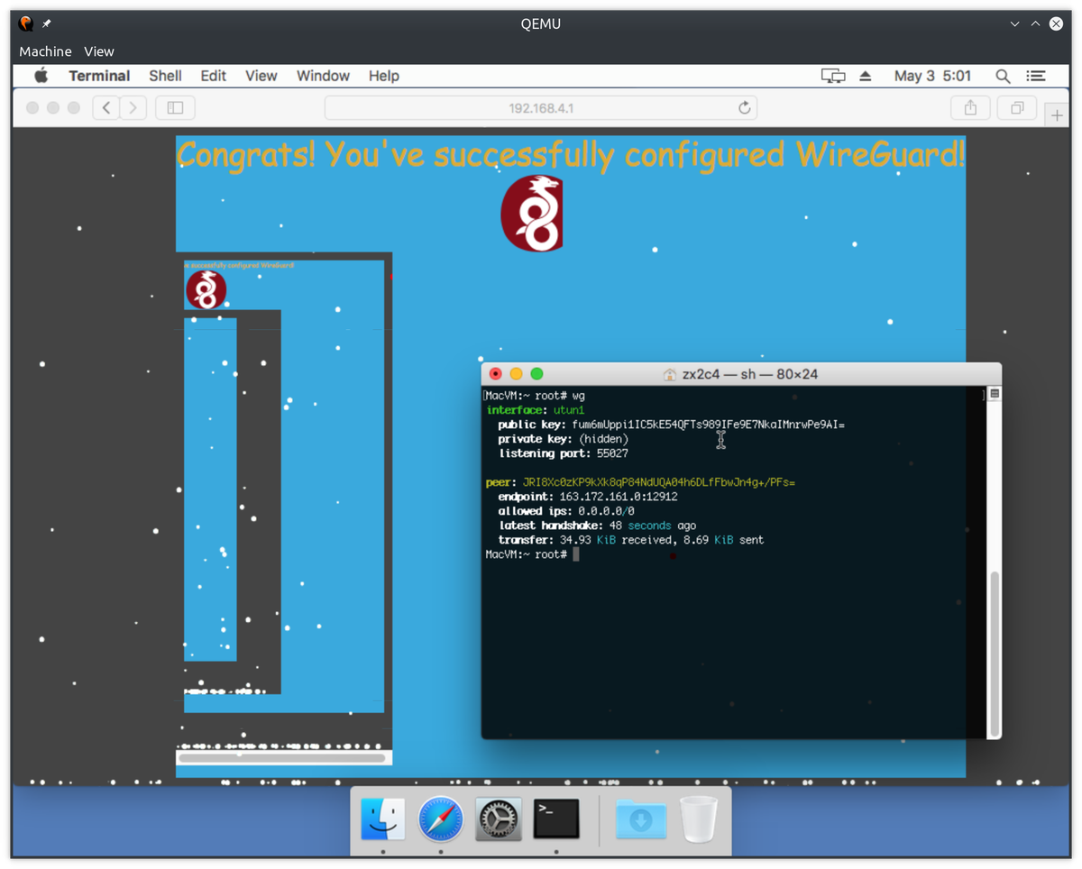Click the home folder icon in Terminal title

click(669, 374)
